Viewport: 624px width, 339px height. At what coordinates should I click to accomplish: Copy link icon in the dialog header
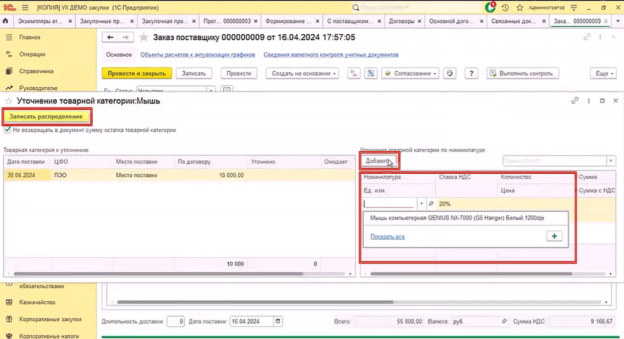coord(574,101)
